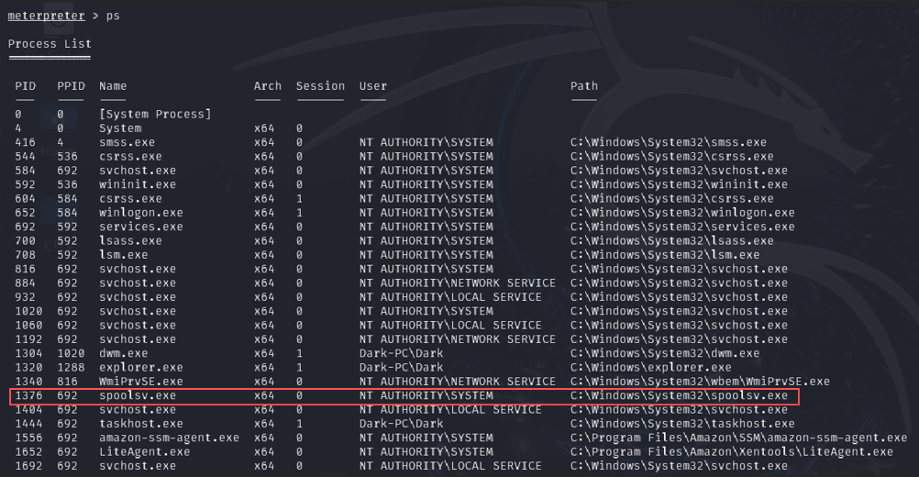The image size is (919, 477).
Task: Select the PID column header
Action: 25,86
